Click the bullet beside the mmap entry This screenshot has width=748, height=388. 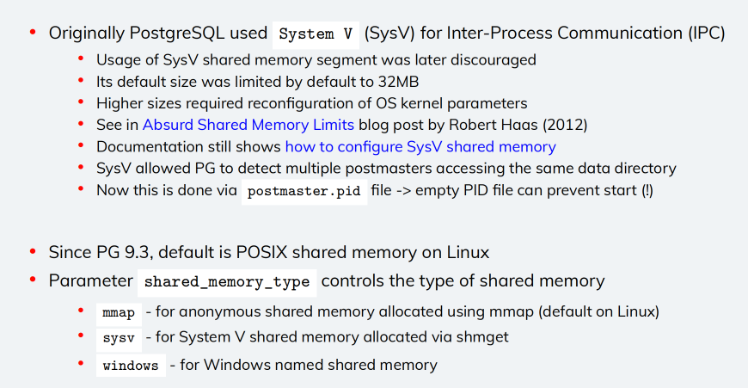pyautogui.click(x=81, y=311)
